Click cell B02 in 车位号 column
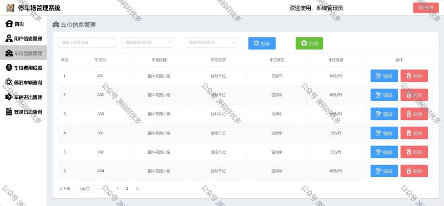The height and width of the screenshot is (206, 444). click(100, 152)
